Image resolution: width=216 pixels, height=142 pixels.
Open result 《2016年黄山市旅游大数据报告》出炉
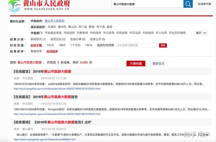62,122
